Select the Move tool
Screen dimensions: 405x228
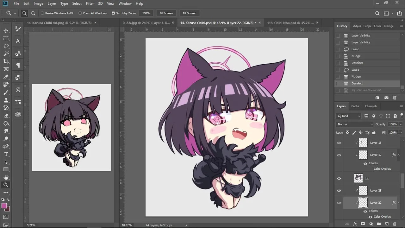point(6,31)
